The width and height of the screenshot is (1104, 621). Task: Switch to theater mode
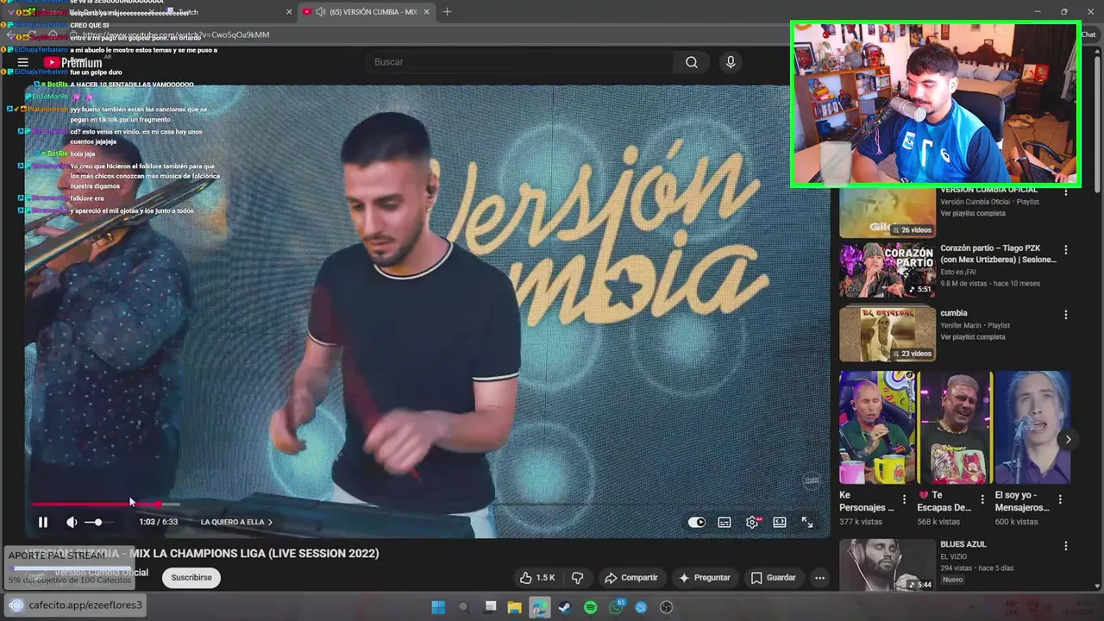[780, 522]
